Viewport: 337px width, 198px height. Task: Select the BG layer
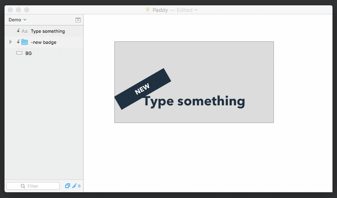tap(44, 53)
